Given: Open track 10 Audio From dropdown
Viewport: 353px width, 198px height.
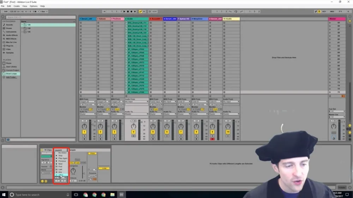Looking at the screenshot, I should 231,101.
